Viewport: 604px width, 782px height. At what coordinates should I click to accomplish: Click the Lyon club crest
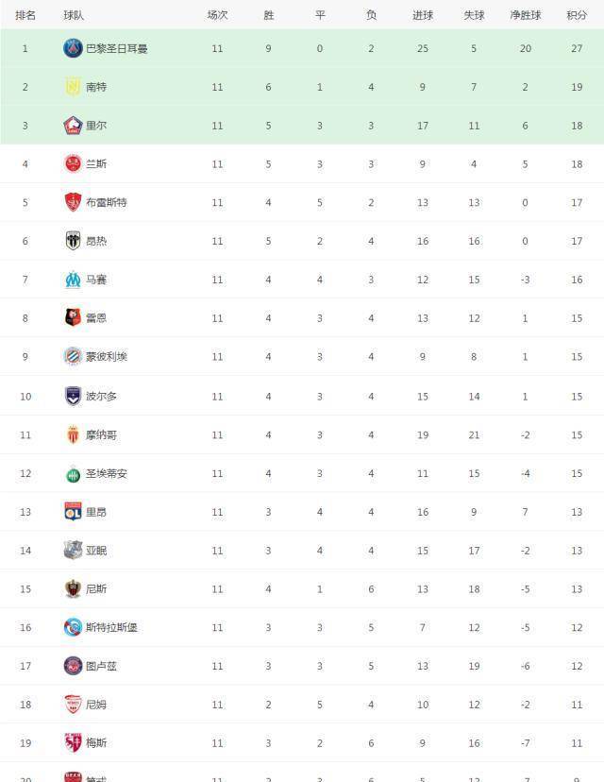73,512
